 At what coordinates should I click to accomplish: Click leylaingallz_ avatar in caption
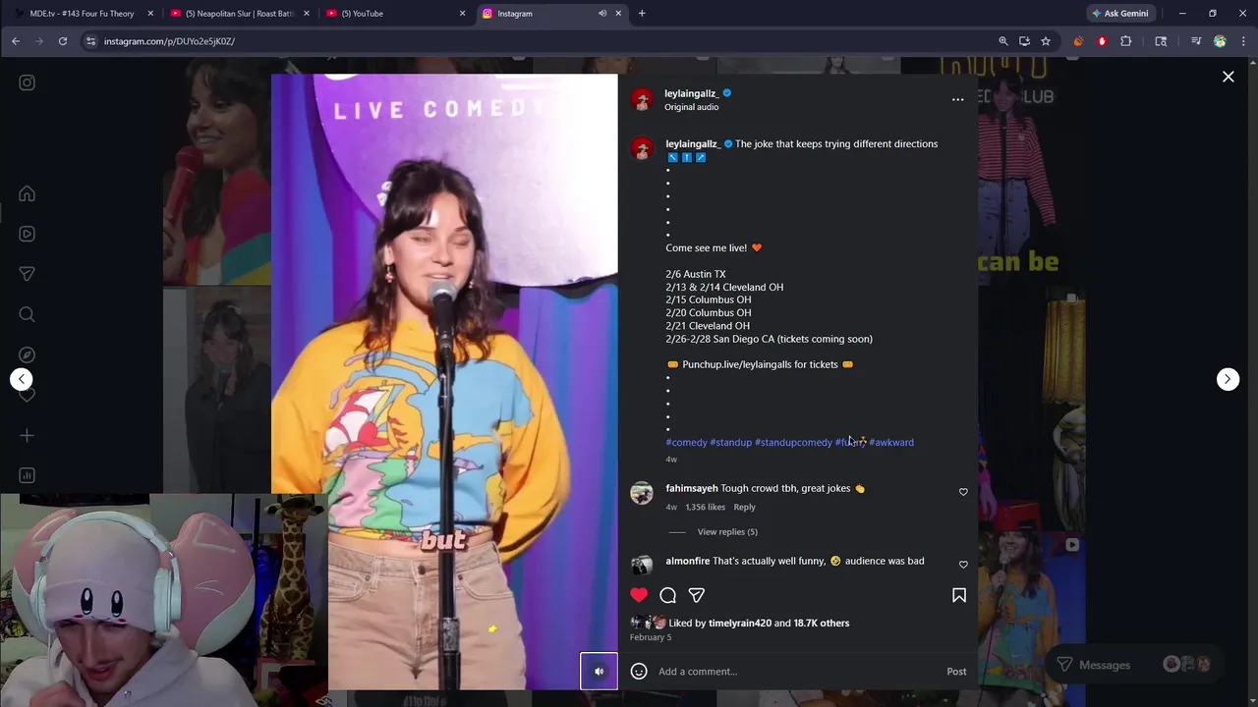pyautogui.click(x=642, y=149)
